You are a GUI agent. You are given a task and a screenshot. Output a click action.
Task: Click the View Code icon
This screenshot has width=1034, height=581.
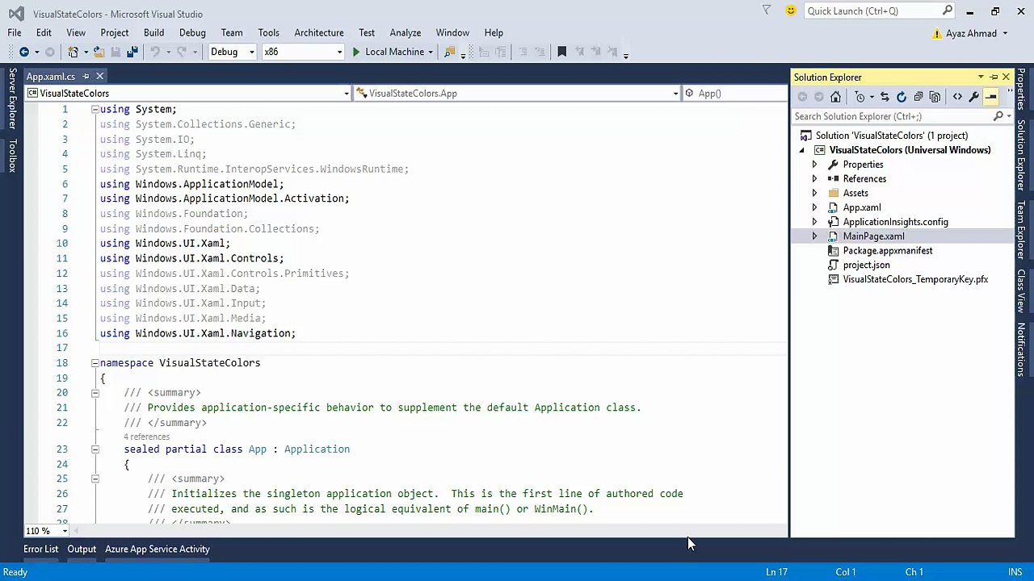[957, 97]
